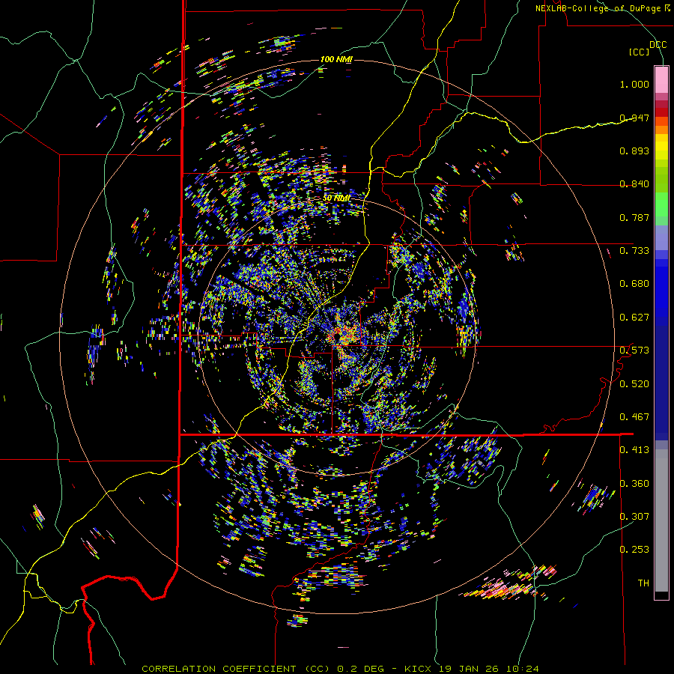This screenshot has width=674, height=674.
Task: Select the 0.893 scale value
Action: click(x=634, y=151)
